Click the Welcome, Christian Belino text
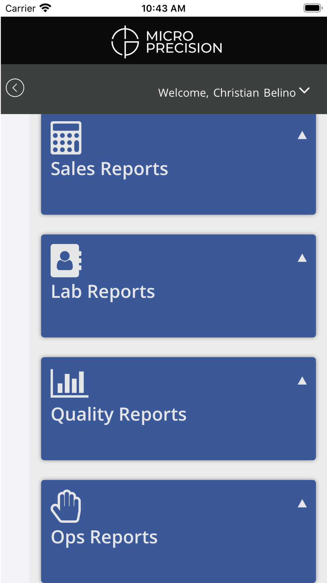Viewport: 327px width, 583px height. (227, 93)
